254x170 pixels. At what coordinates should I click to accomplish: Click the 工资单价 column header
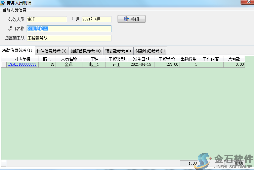click(167, 59)
